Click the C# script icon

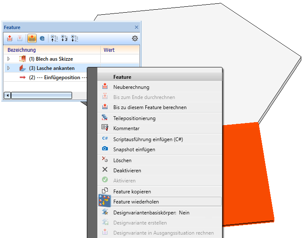105,138
